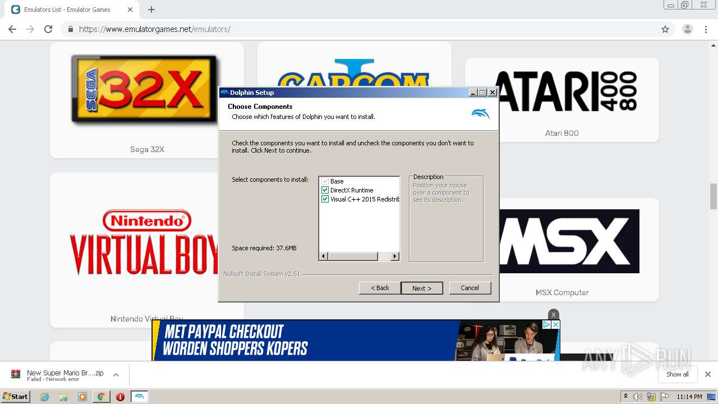Open the Atari 800 emulator logo
Screen dimensions: 718x404
(x=567, y=91)
